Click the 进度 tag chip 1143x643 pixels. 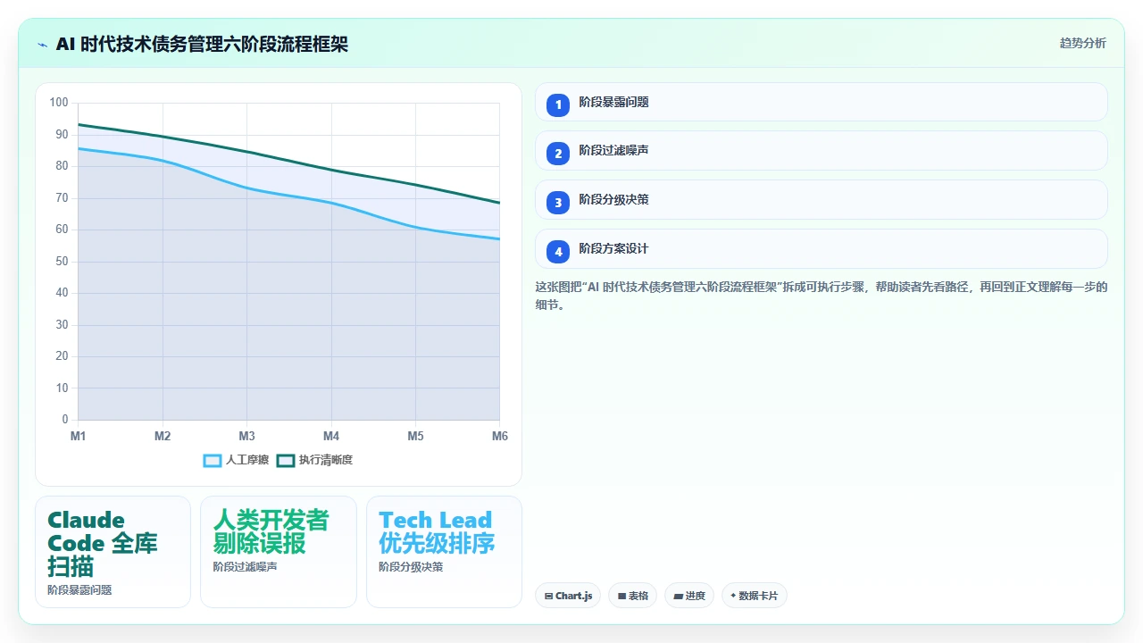(x=689, y=596)
